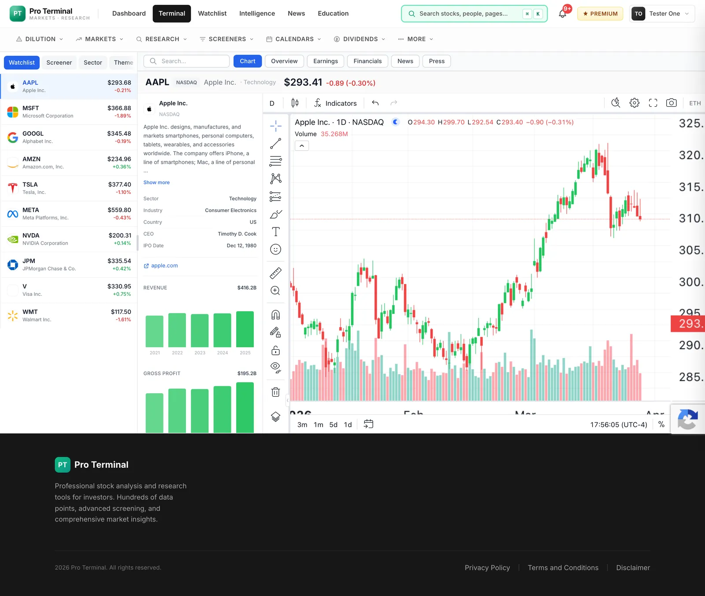Screen dimensions: 705x596
Task: Click the 2025 revenue bar
Action: pos(245,329)
